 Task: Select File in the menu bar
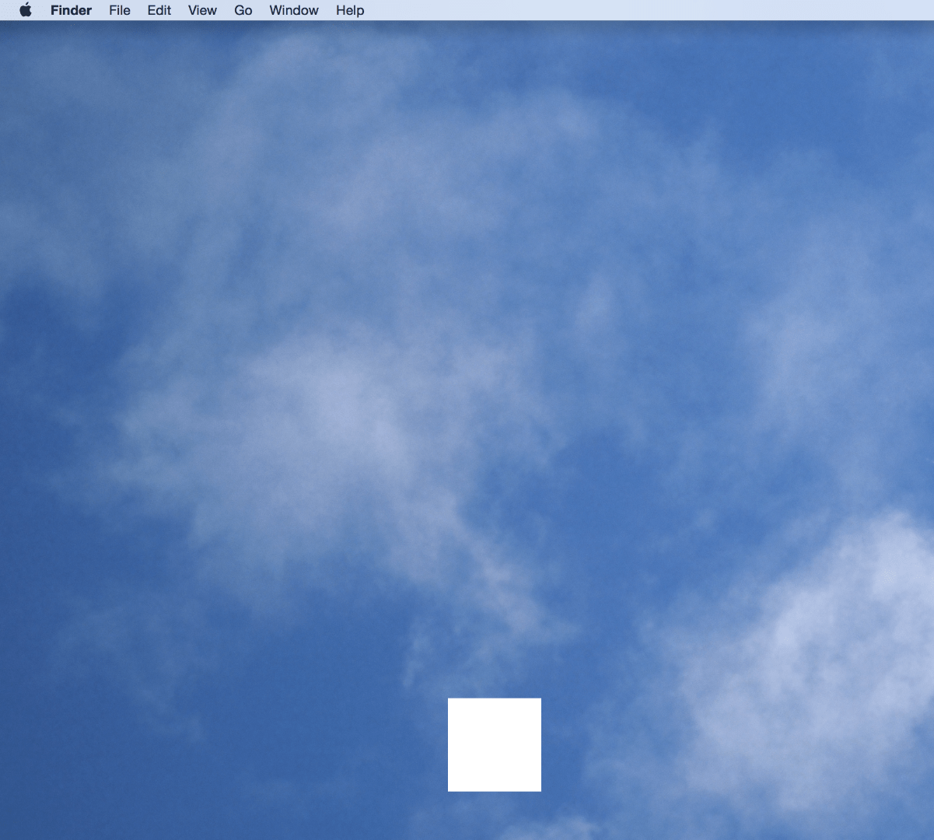coord(119,10)
